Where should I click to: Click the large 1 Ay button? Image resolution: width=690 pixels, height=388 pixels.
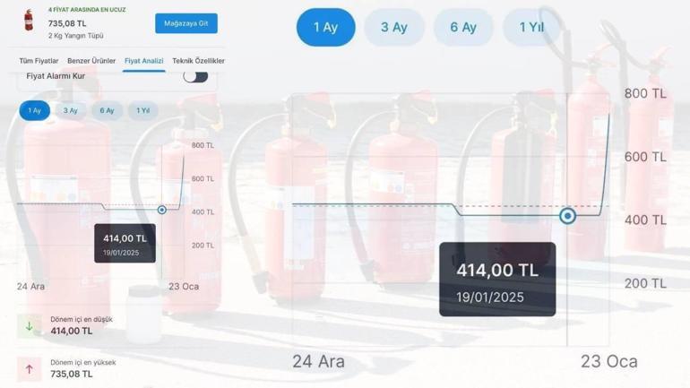325,27
